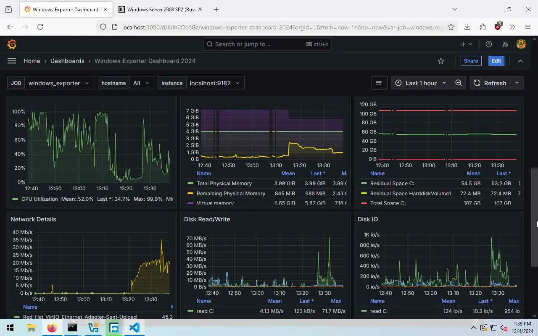Viewport: 538px width, 336px height.
Task: Open the Firefox application menu
Action: coord(528,27)
